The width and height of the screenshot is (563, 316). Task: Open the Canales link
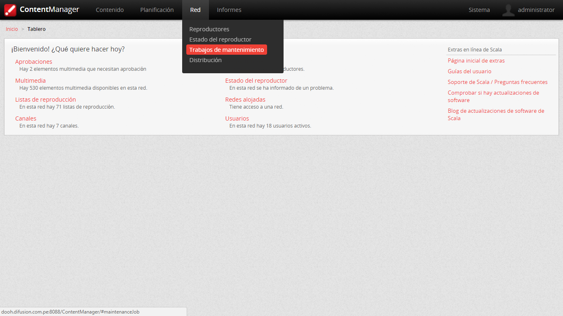26,118
